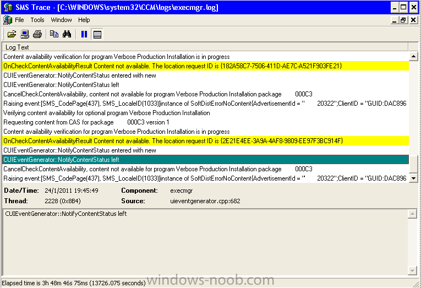
Task: Click the document icon beside File menu
Action: [x=8, y=20]
